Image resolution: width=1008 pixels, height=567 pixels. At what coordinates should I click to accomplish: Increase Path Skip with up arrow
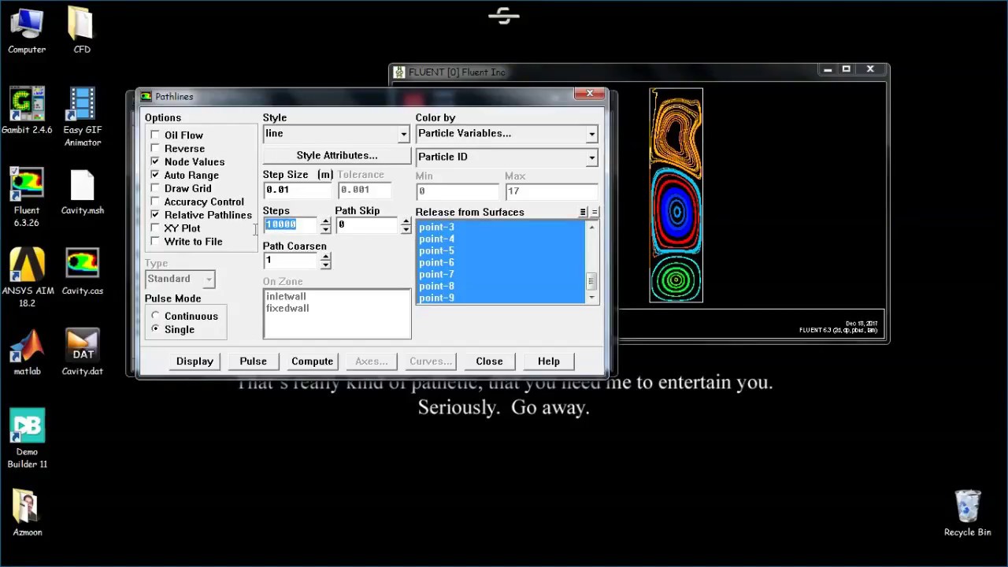406,221
